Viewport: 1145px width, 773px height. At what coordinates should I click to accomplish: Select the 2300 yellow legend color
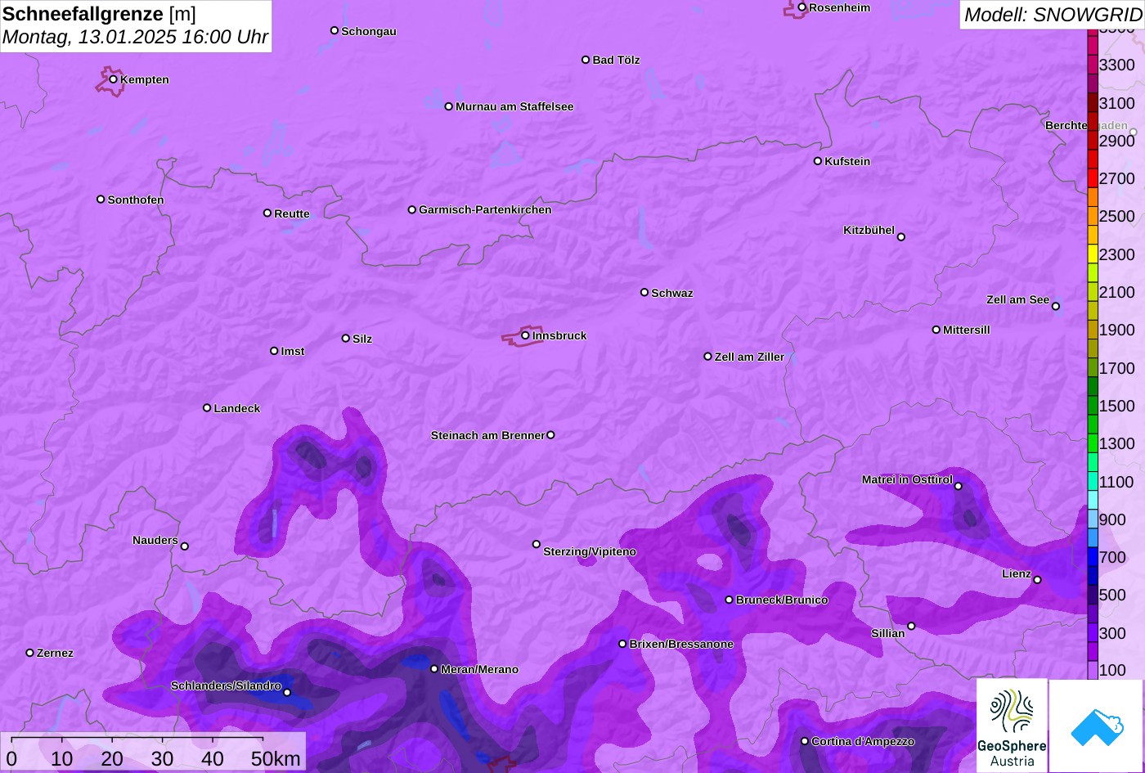1093,254
